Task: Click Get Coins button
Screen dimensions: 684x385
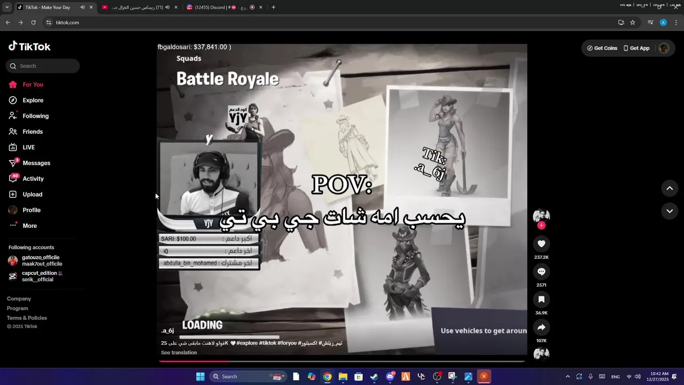Action: (x=602, y=48)
